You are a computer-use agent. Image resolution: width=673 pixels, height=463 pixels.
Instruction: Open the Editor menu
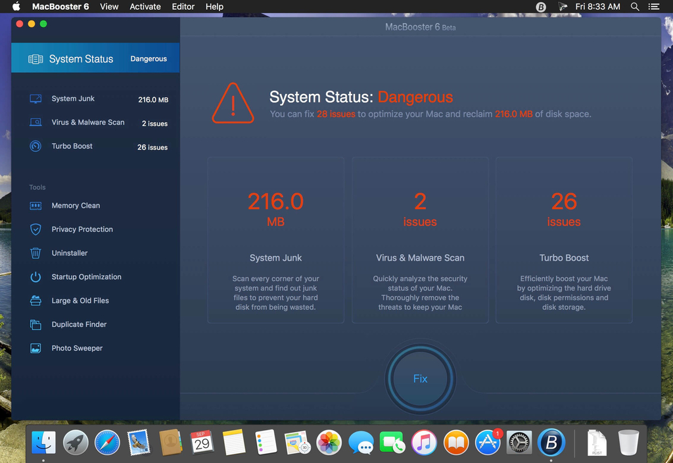183,7
